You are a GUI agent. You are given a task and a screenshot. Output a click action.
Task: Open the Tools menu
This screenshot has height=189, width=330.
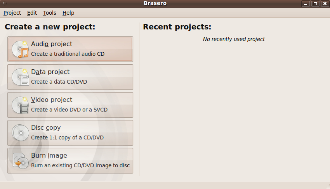(50, 13)
